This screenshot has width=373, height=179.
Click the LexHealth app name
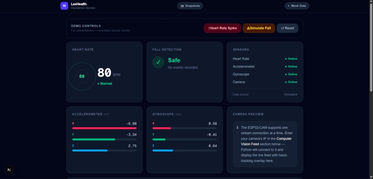(79, 4)
